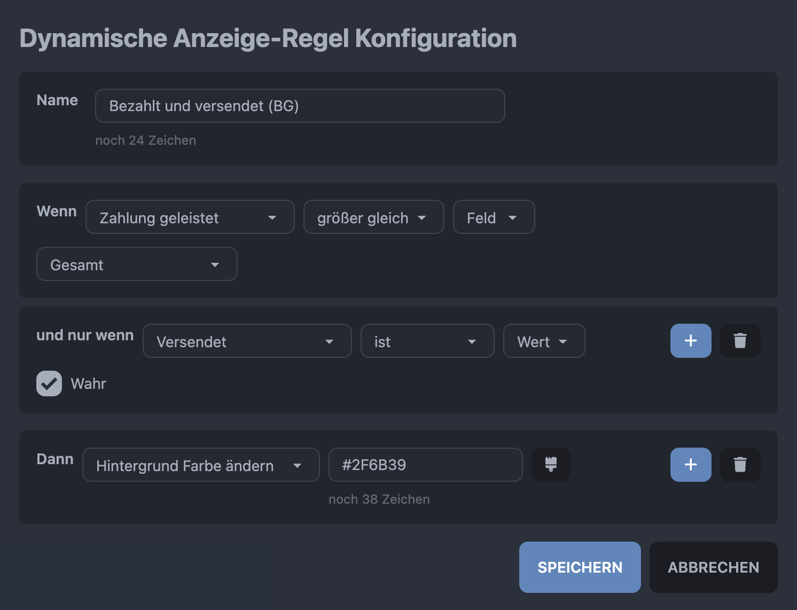
Task: Open the 'Wert' type dropdown
Action: click(x=544, y=341)
